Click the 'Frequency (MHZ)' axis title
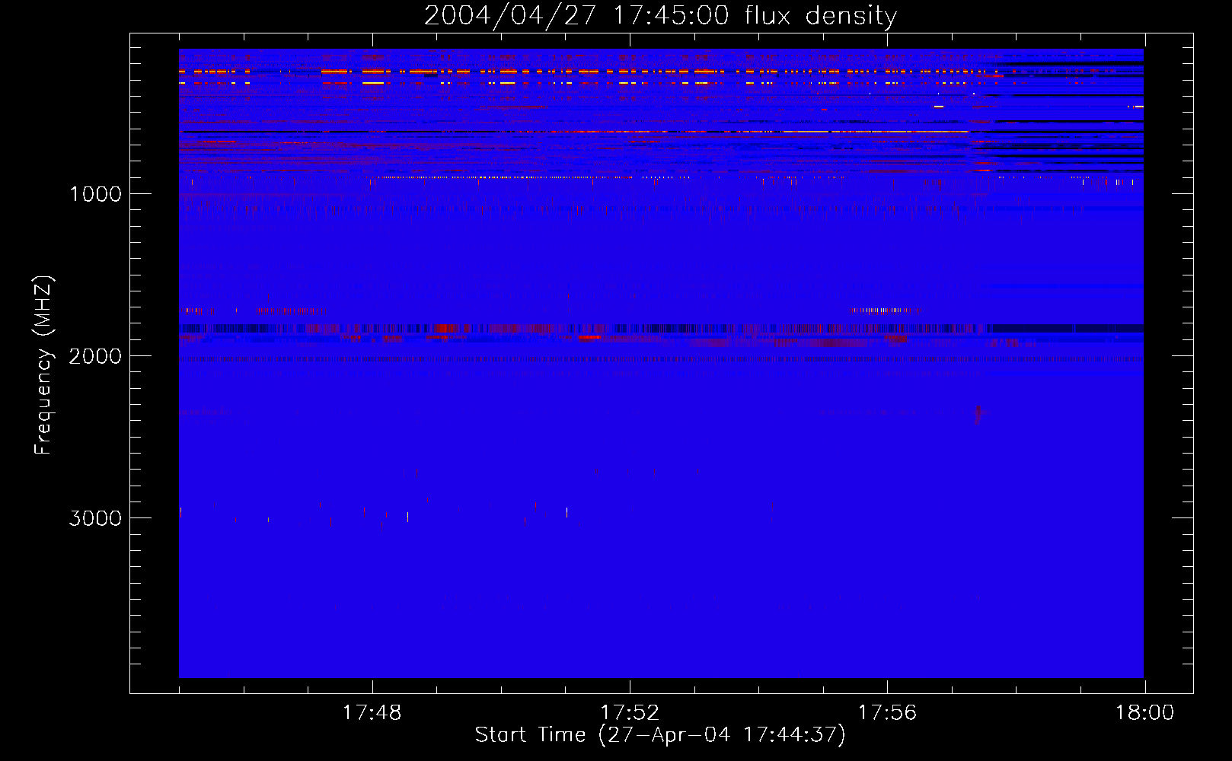Image resolution: width=1232 pixels, height=761 pixels. 43,365
